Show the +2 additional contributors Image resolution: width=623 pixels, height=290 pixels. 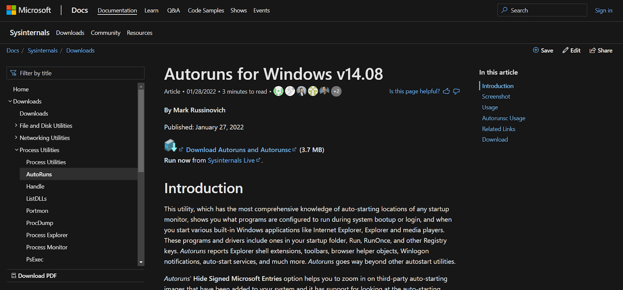(336, 91)
